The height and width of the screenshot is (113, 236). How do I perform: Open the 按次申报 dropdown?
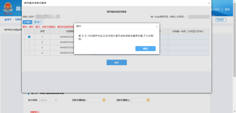point(48,100)
